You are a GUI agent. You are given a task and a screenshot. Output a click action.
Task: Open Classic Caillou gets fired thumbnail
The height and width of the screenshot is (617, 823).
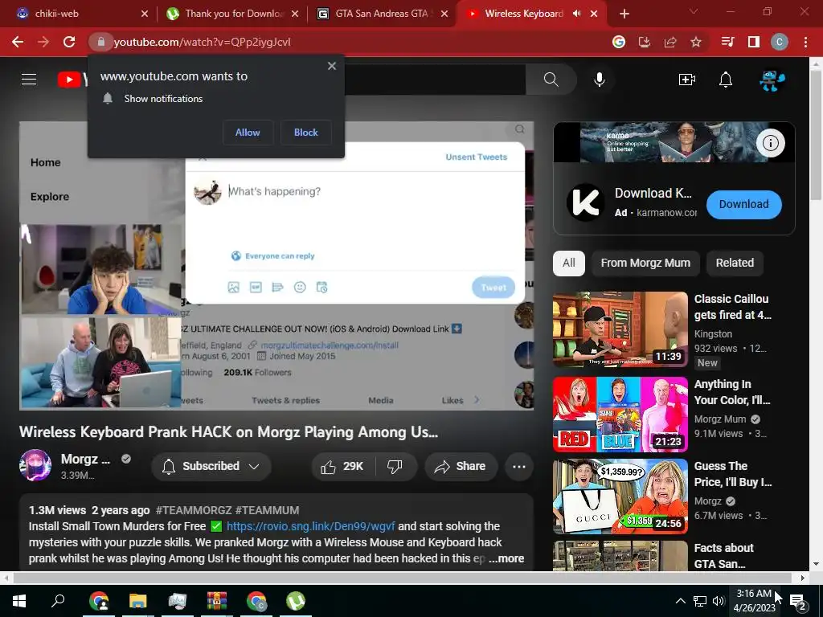pos(620,329)
